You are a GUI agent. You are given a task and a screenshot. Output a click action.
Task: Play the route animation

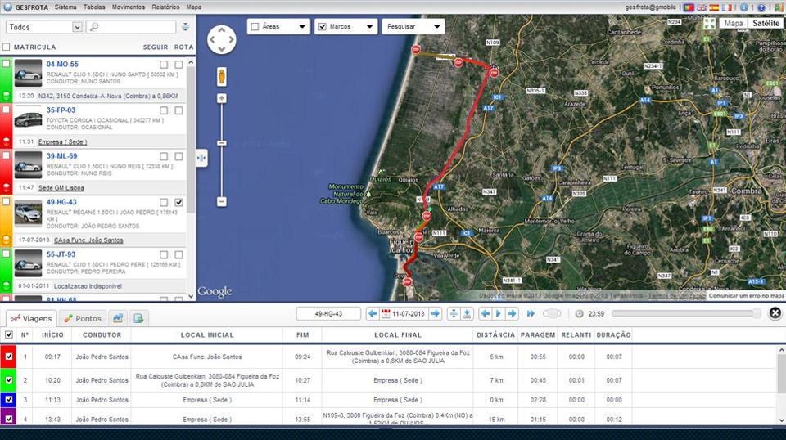pyautogui.click(x=499, y=314)
